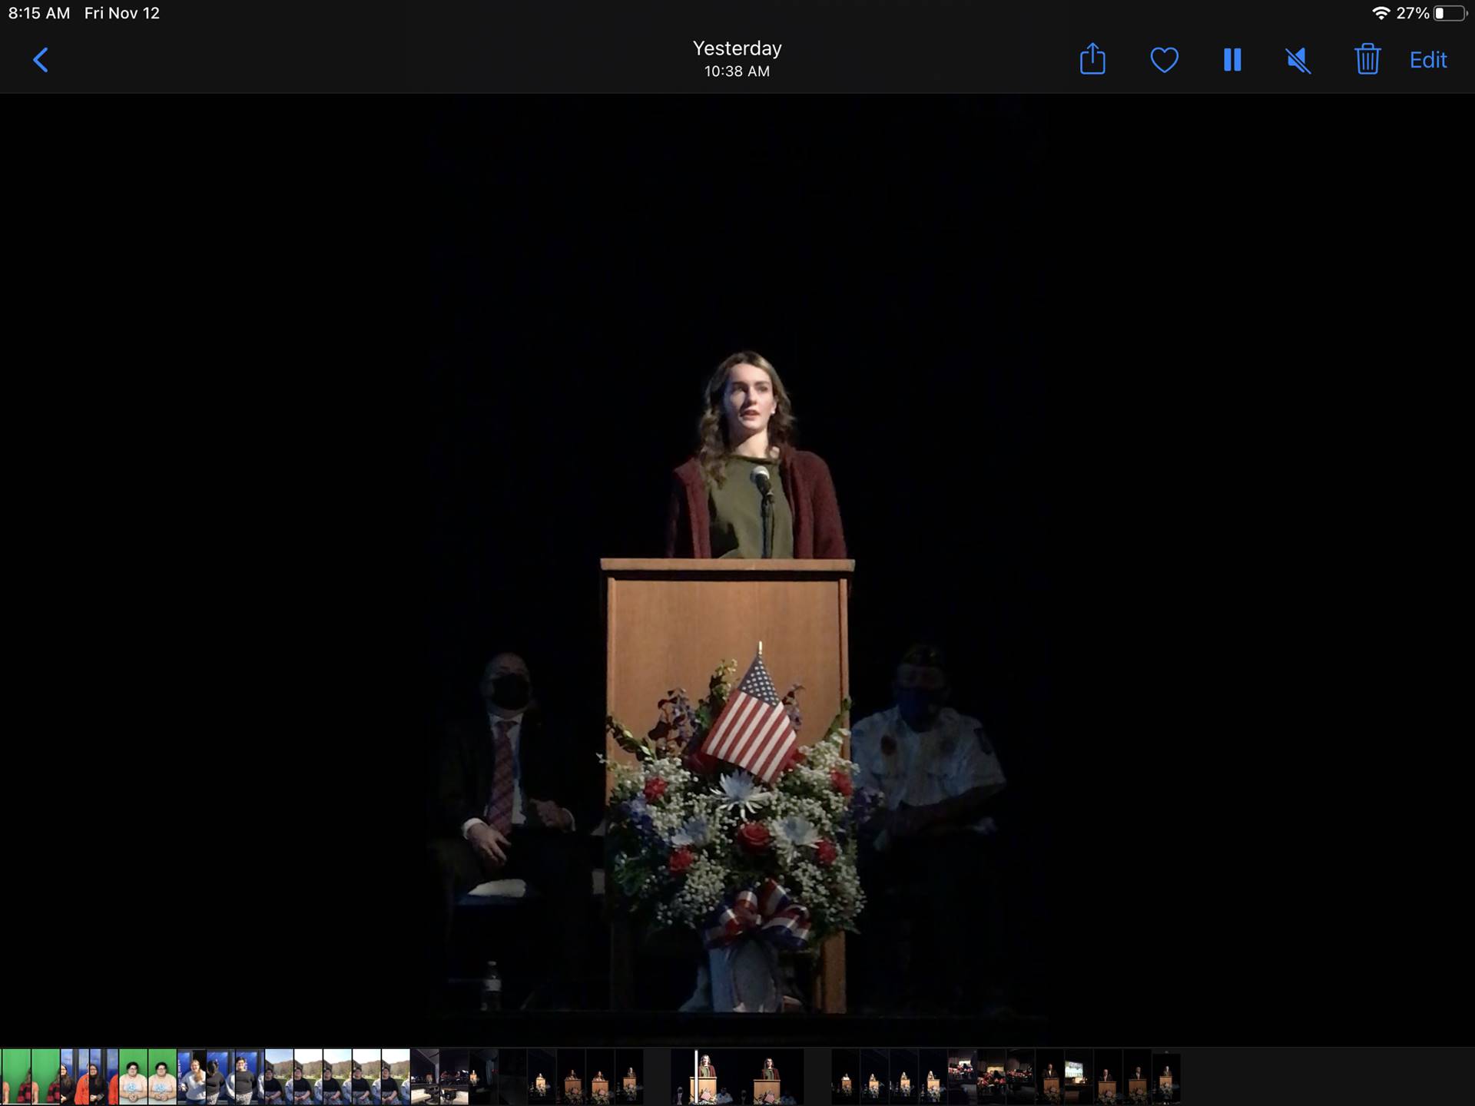The height and width of the screenshot is (1106, 1475).
Task: Tap the Edit button
Action: pos(1427,60)
